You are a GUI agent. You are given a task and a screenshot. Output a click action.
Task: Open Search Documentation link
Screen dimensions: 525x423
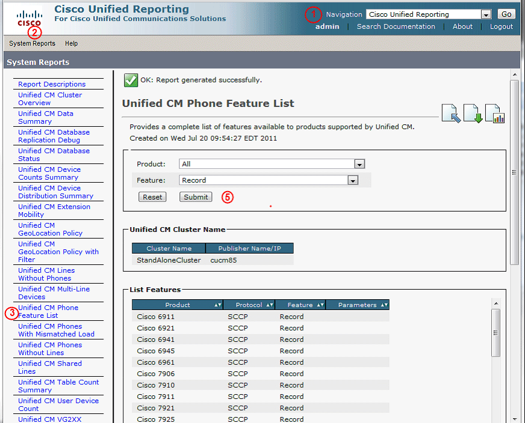[x=396, y=26]
